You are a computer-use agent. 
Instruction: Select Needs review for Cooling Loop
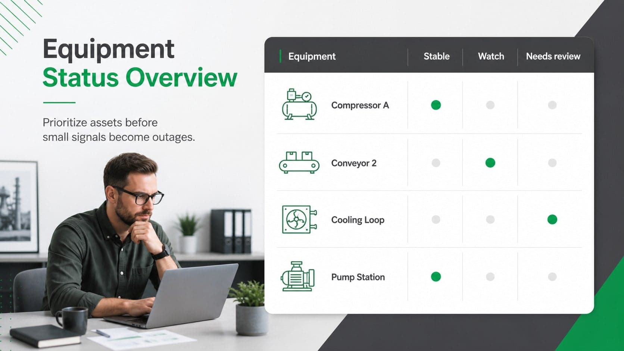click(552, 219)
